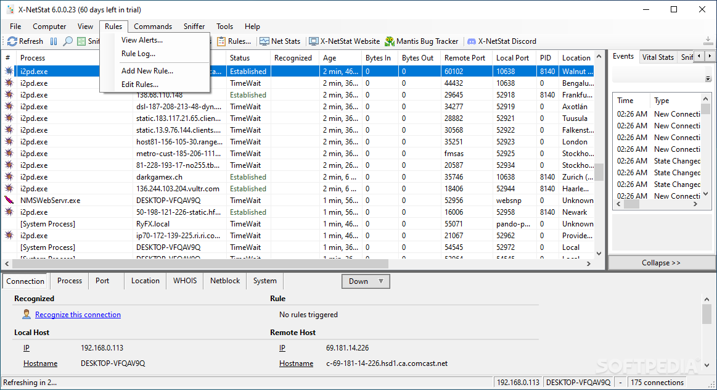This screenshot has width=717, height=390.
Task: Click the Local Host Hostname link
Action: (x=40, y=363)
